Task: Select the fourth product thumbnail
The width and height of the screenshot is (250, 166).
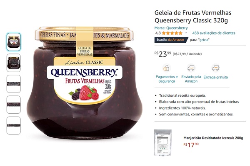Action: pyautogui.click(x=14, y=105)
